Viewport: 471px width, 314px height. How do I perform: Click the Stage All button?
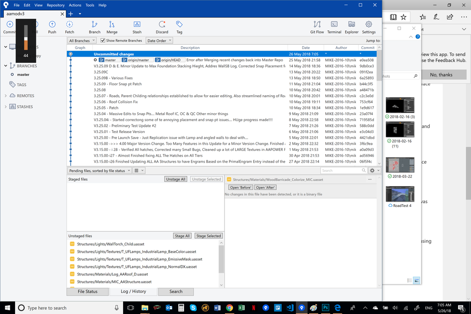pyautogui.click(x=182, y=236)
